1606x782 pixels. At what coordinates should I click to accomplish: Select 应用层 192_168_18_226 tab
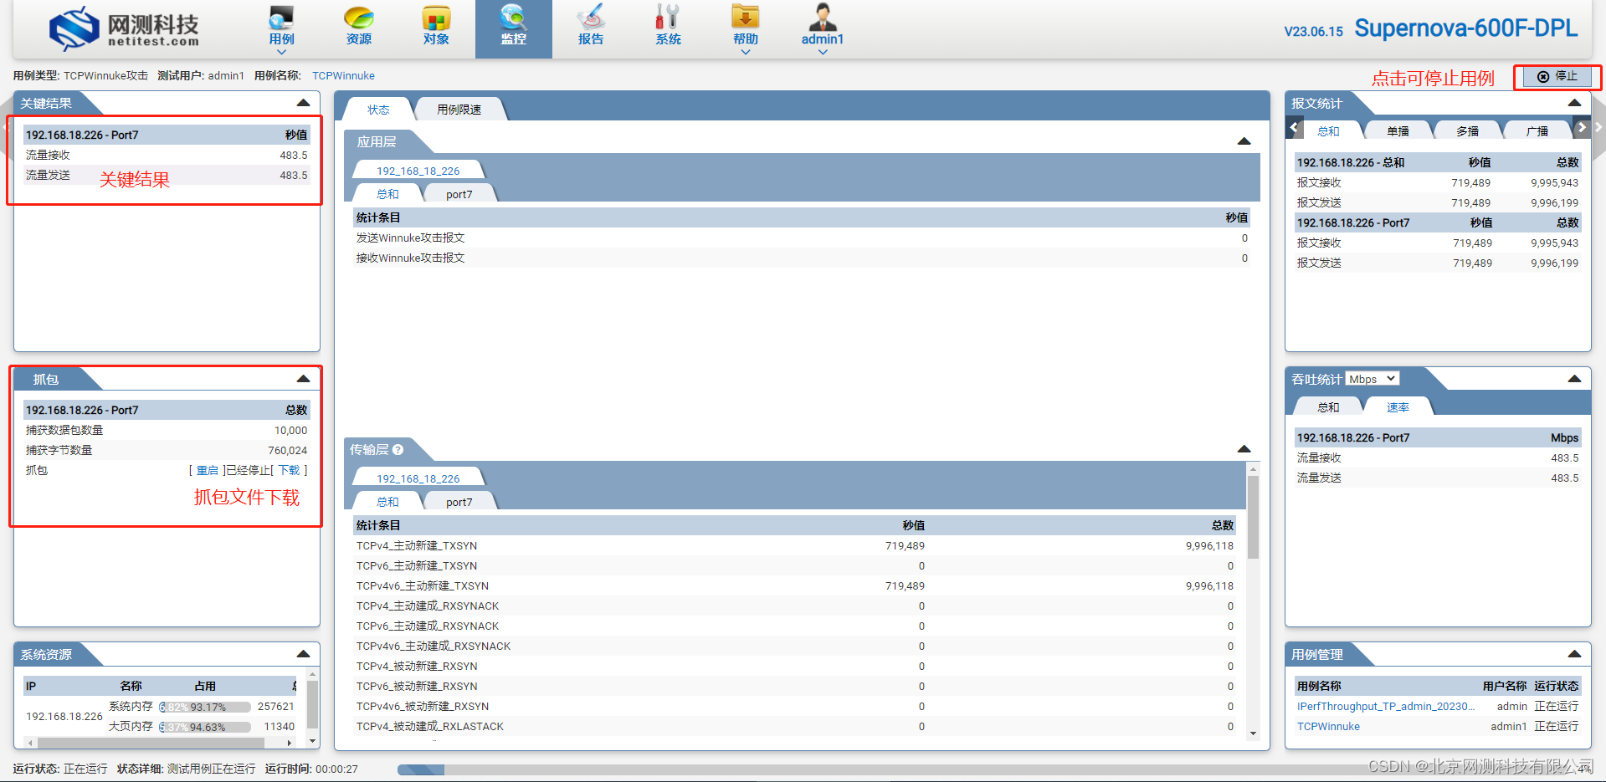click(418, 171)
